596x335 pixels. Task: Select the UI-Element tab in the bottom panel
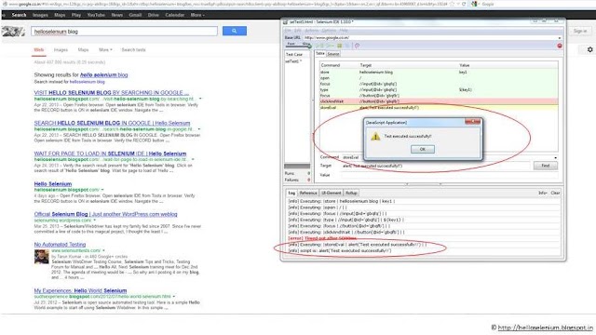[332, 193]
